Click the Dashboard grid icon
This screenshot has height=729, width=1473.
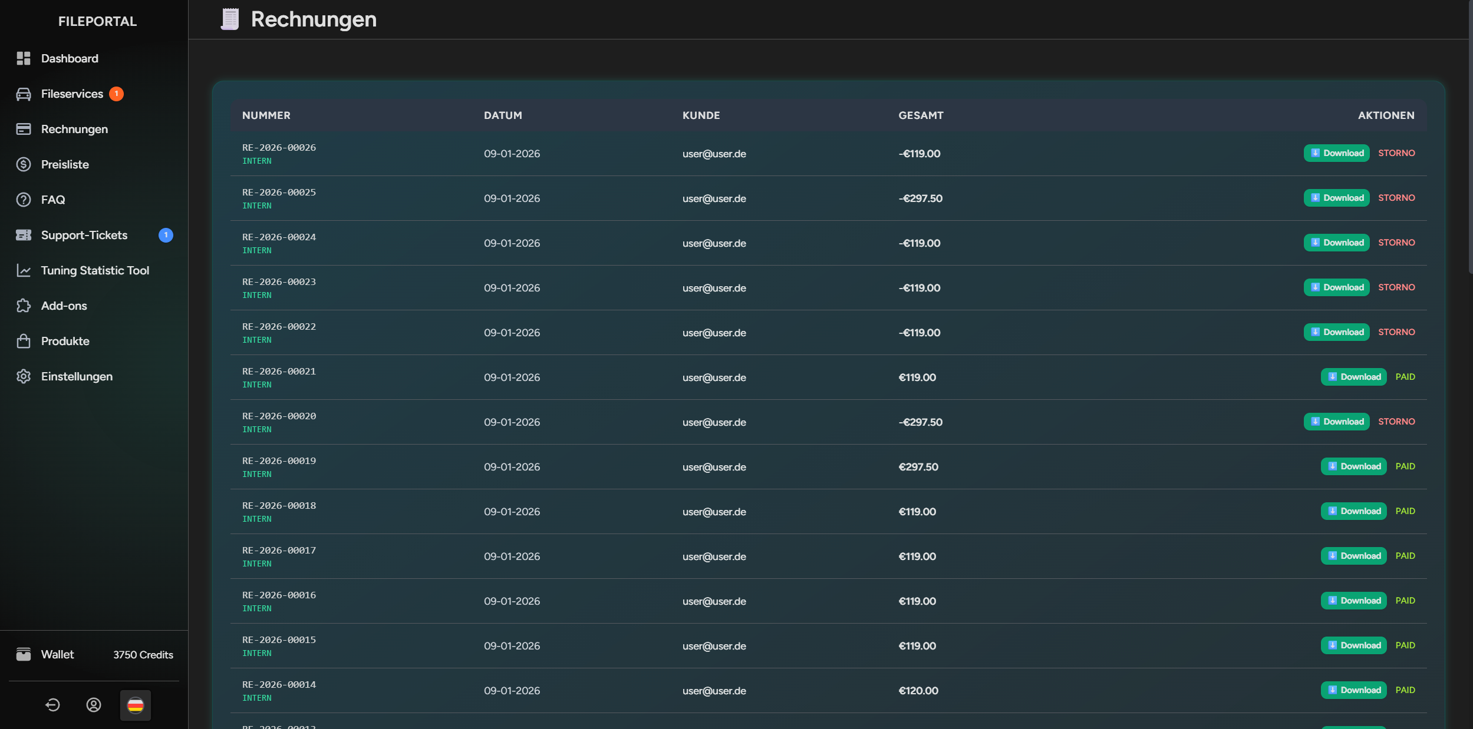24,58
